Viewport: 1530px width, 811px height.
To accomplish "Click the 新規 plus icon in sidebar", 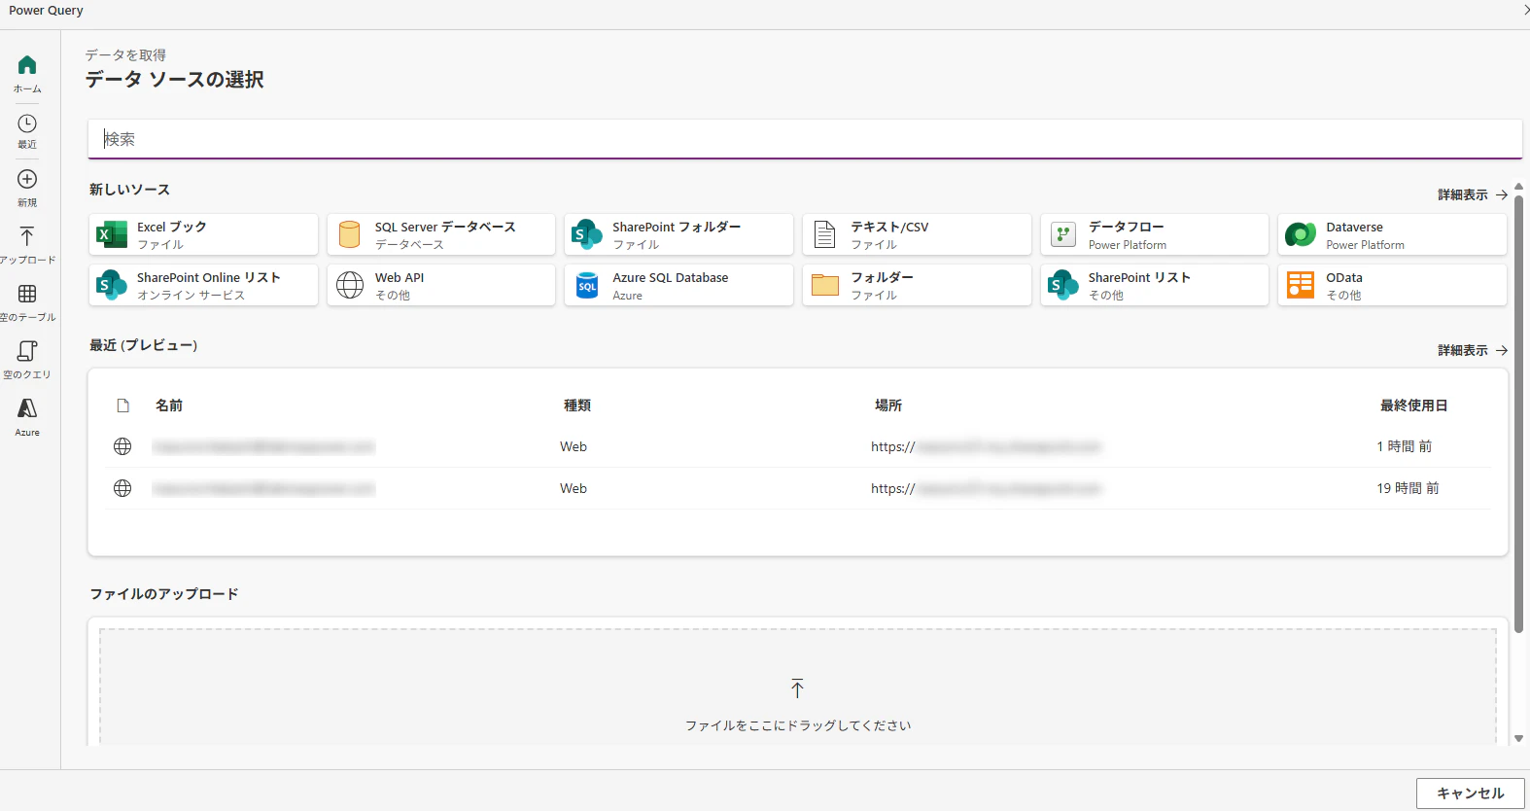I will (x=27, y=179).
